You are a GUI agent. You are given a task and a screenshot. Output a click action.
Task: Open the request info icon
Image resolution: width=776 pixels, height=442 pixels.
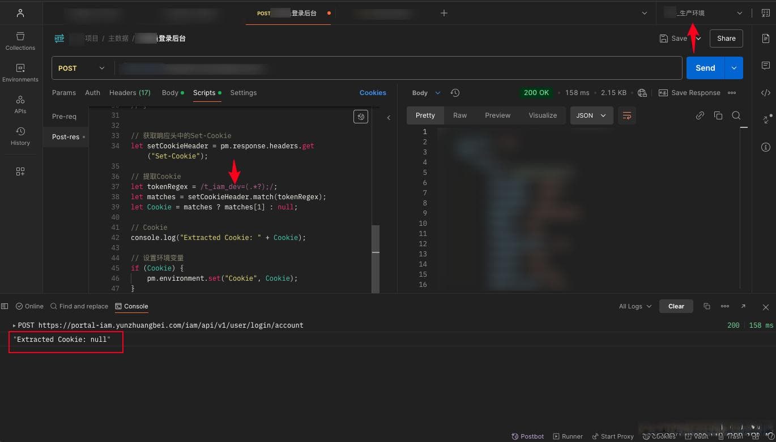click(x=766, y=147)
